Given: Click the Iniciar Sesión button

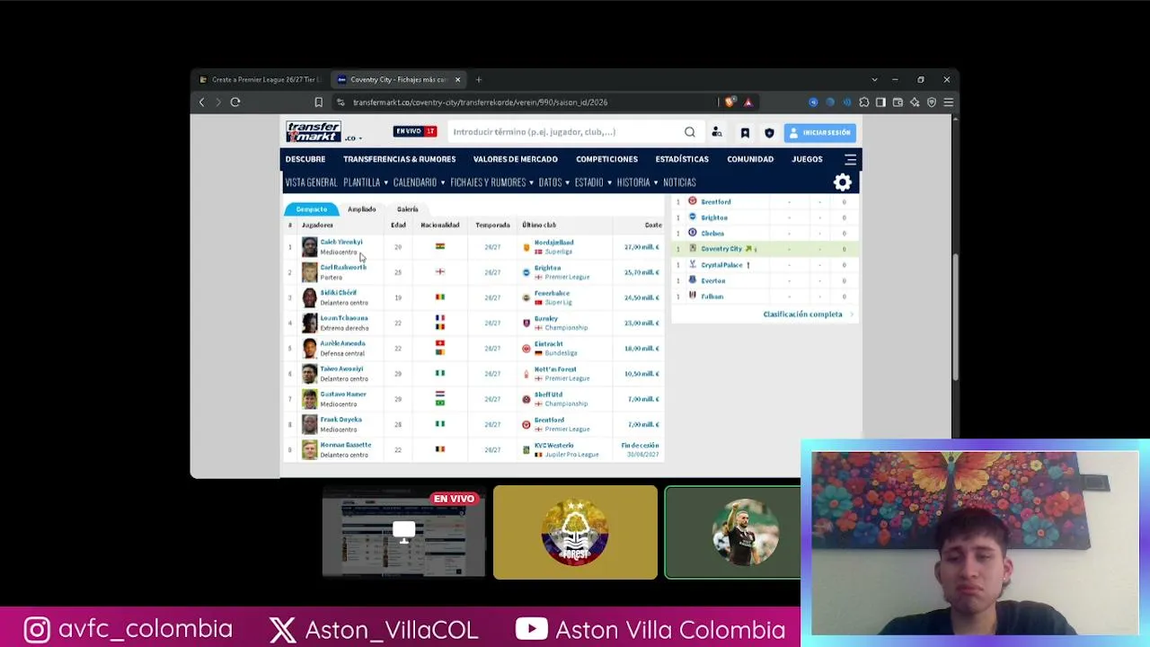Looking at the screenshot, I should click(820, 133).
